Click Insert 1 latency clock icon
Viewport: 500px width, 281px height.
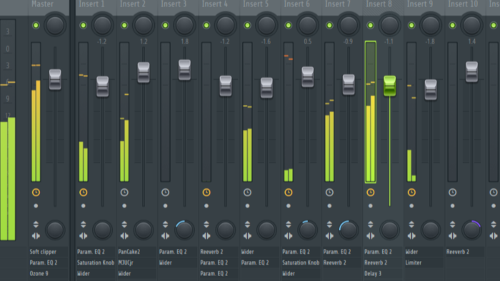tap(84, 193)
